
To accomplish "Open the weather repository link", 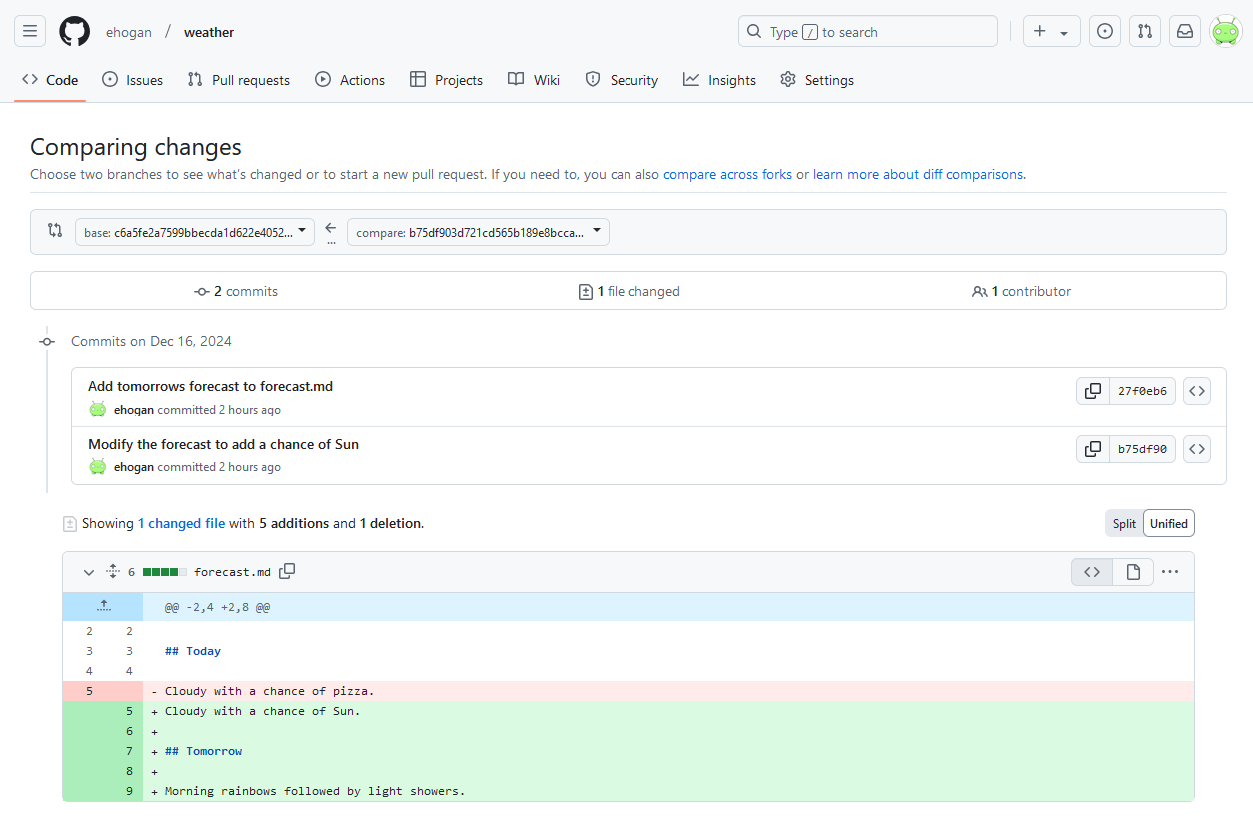I will pyautogui.click(x=209, y=32).
